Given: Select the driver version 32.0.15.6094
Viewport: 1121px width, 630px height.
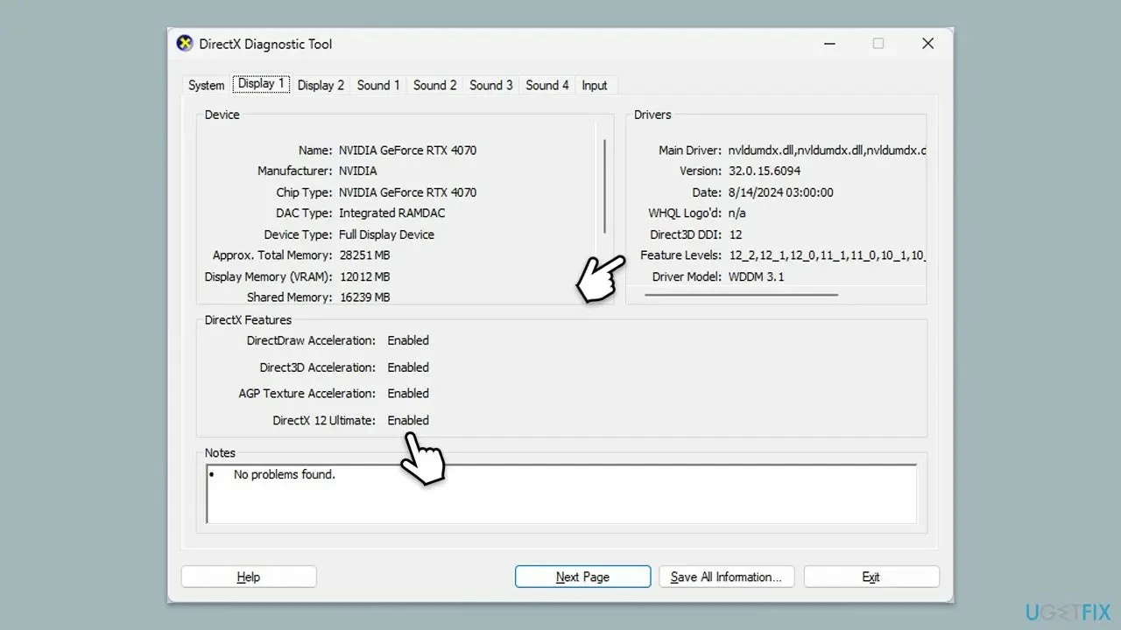Looking at the screenshot, I should (765, 171).
